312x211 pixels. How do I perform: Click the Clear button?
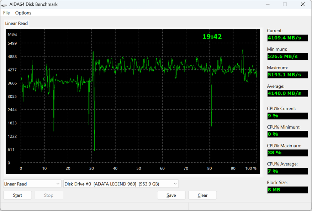coord(202,195)
